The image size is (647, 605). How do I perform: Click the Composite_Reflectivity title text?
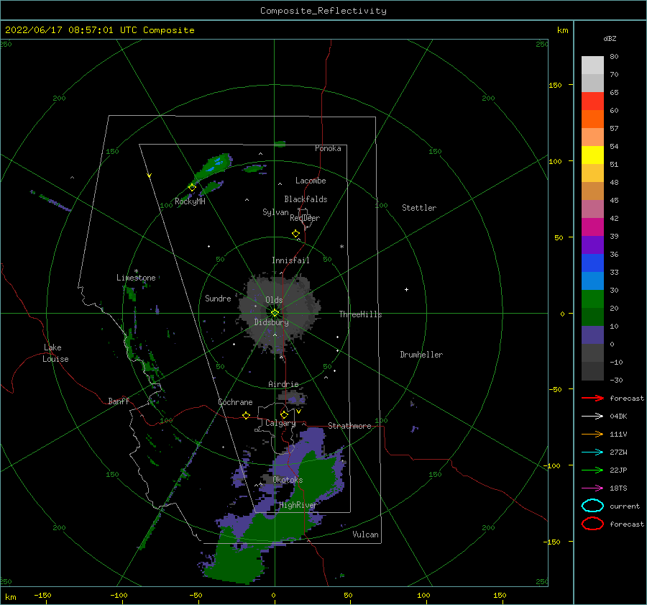pyautogui.click(x=323, y=11)
